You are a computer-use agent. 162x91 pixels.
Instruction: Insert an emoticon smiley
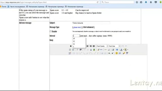pos(116,53)
